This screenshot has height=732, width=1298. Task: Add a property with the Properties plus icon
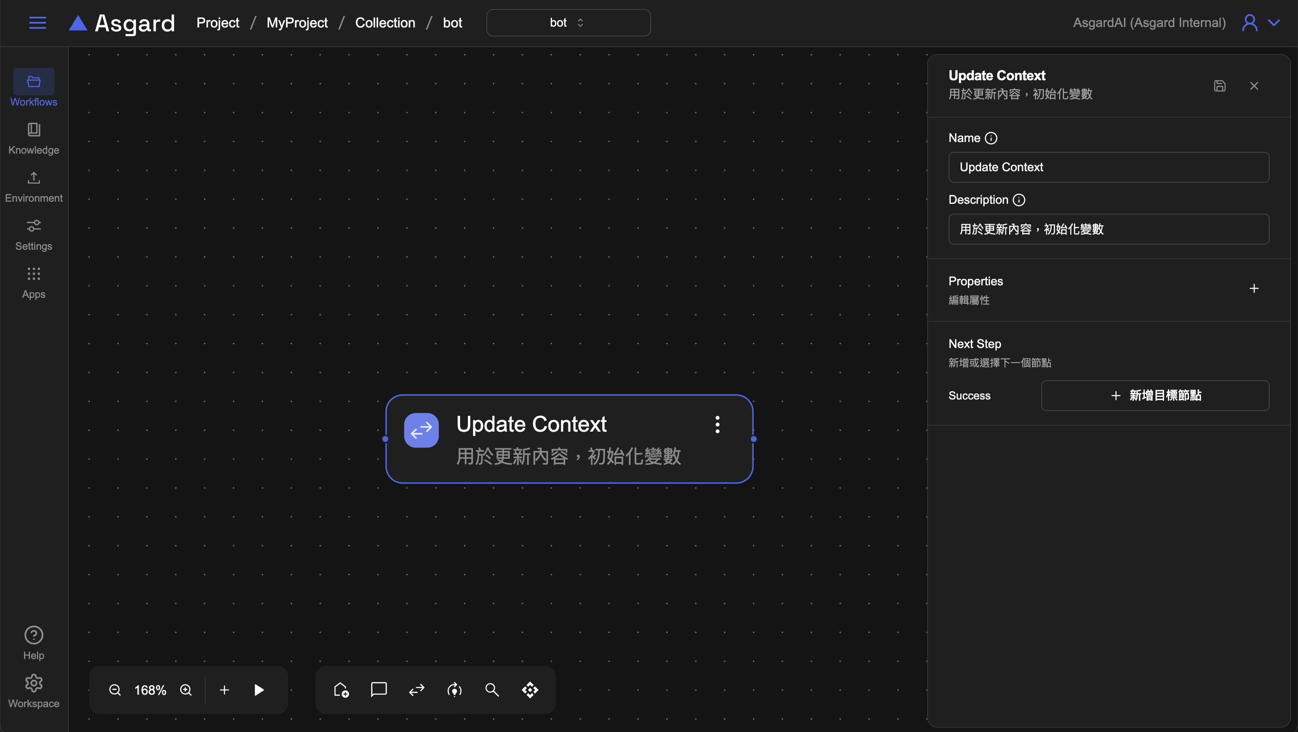1254,288
